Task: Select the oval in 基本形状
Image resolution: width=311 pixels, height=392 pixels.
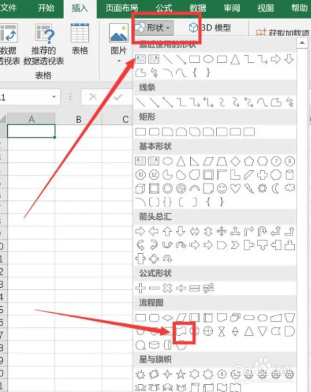Action: click(x=167, y=161)
